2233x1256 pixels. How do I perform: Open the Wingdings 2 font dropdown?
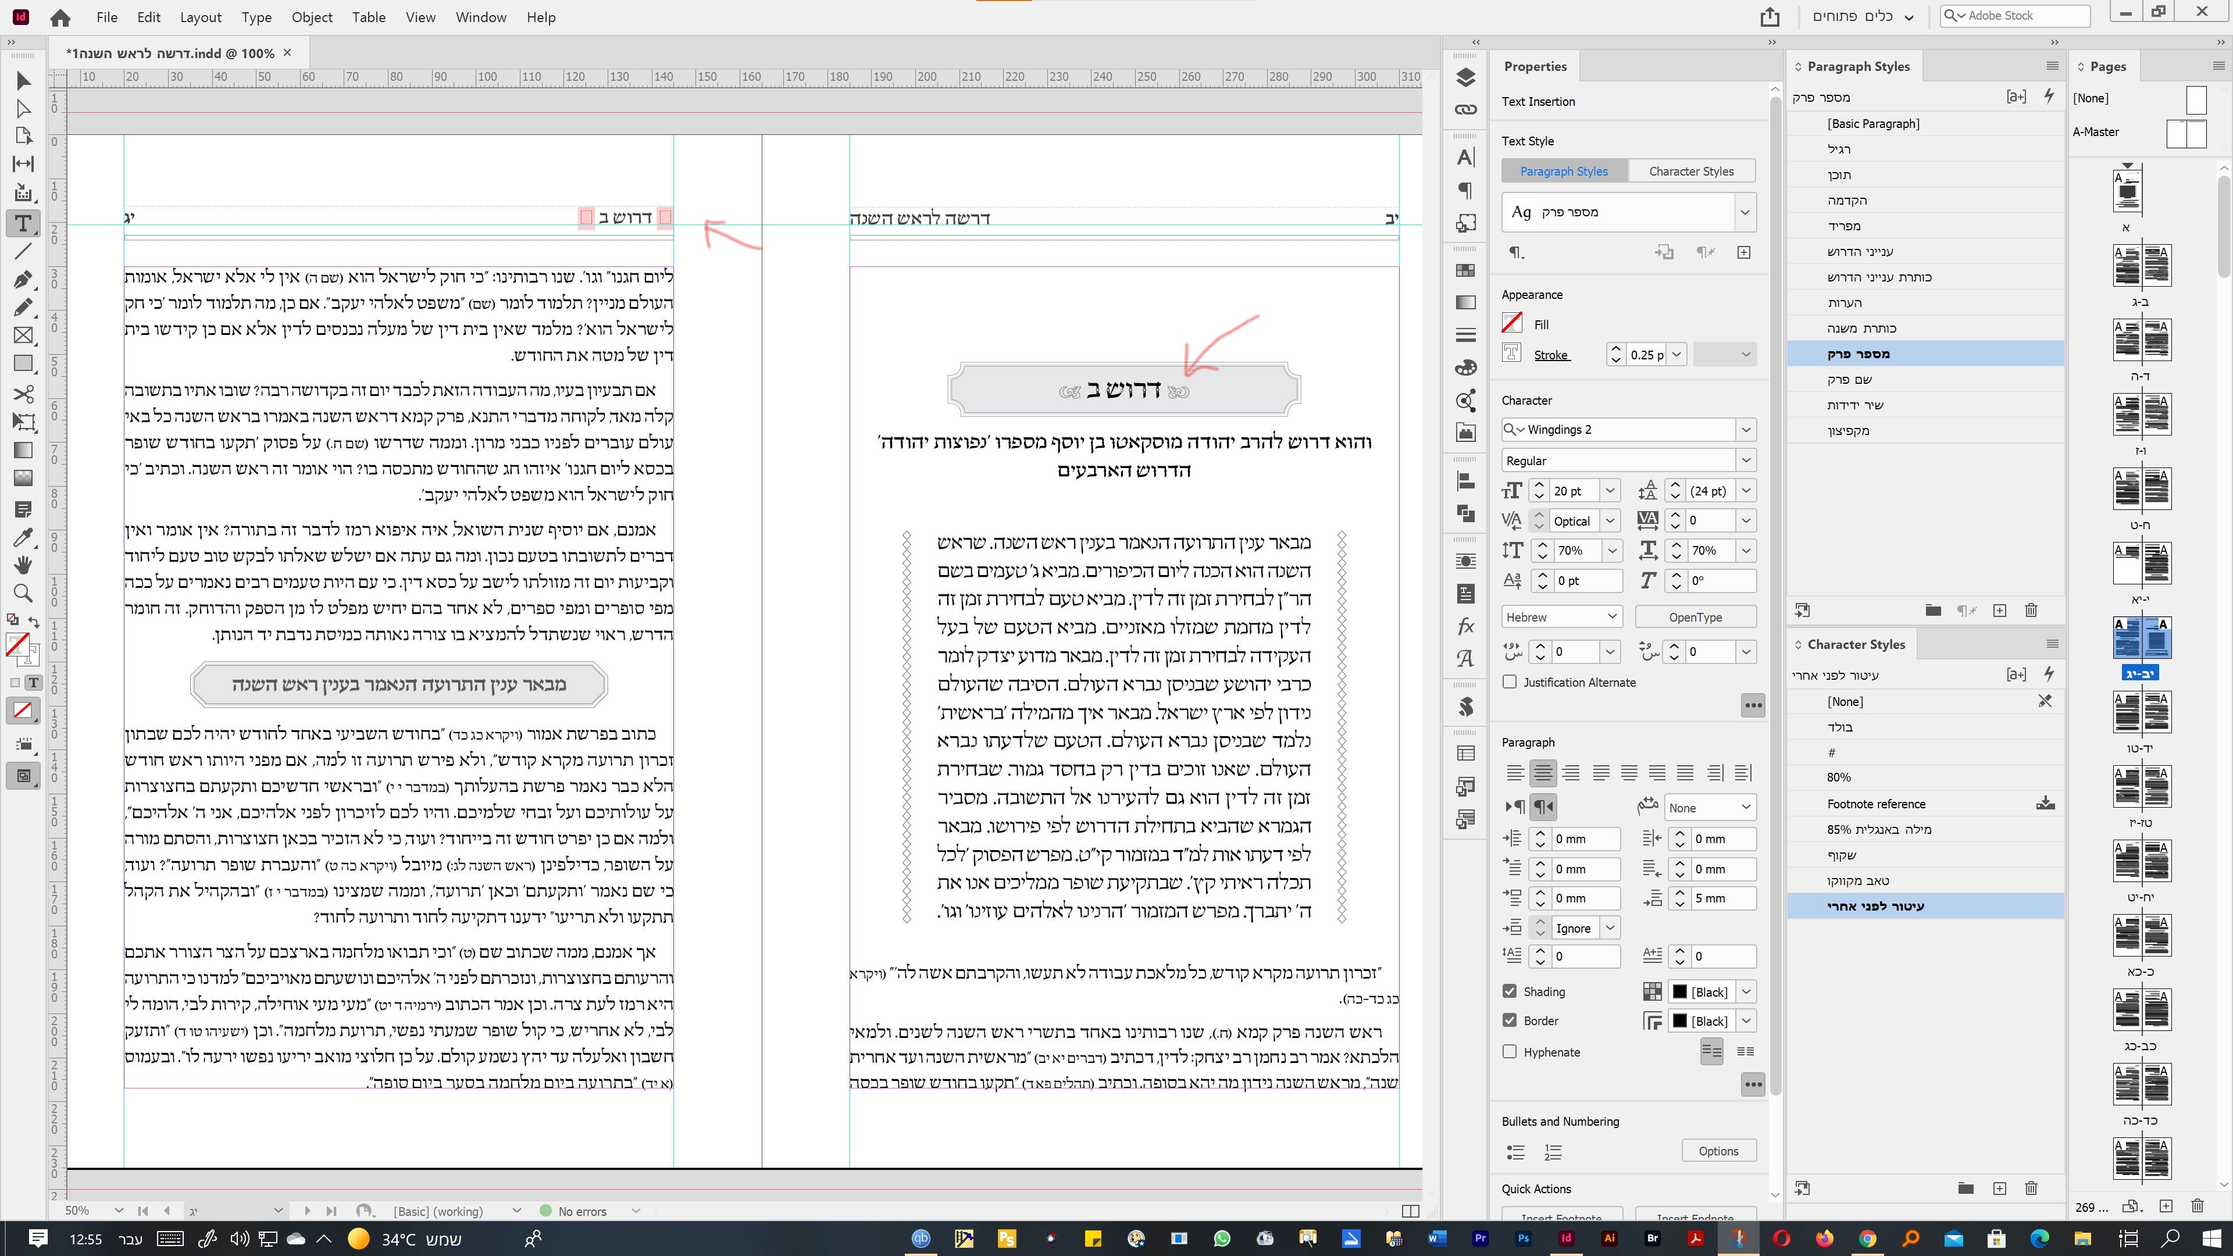pos(1745,430)
